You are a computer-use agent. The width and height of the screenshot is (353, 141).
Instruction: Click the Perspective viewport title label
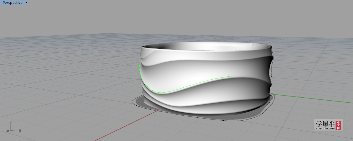tap(12, 3)
